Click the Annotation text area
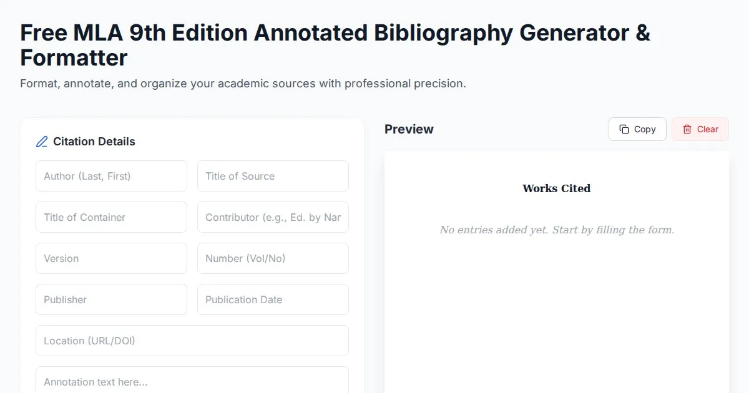The height and width of the screenshot is (393, 749). click(x=192, y=381)
